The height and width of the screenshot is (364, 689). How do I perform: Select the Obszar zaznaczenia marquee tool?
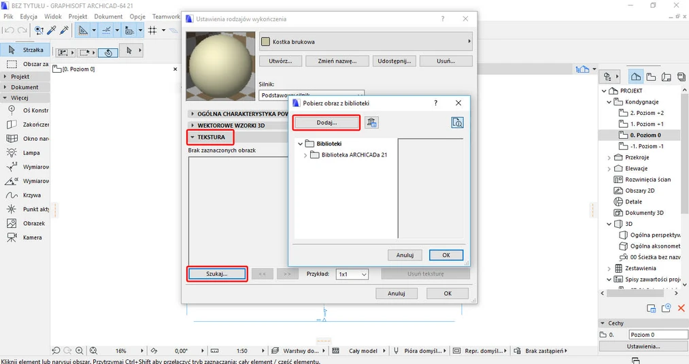click(x=25, y=64)
